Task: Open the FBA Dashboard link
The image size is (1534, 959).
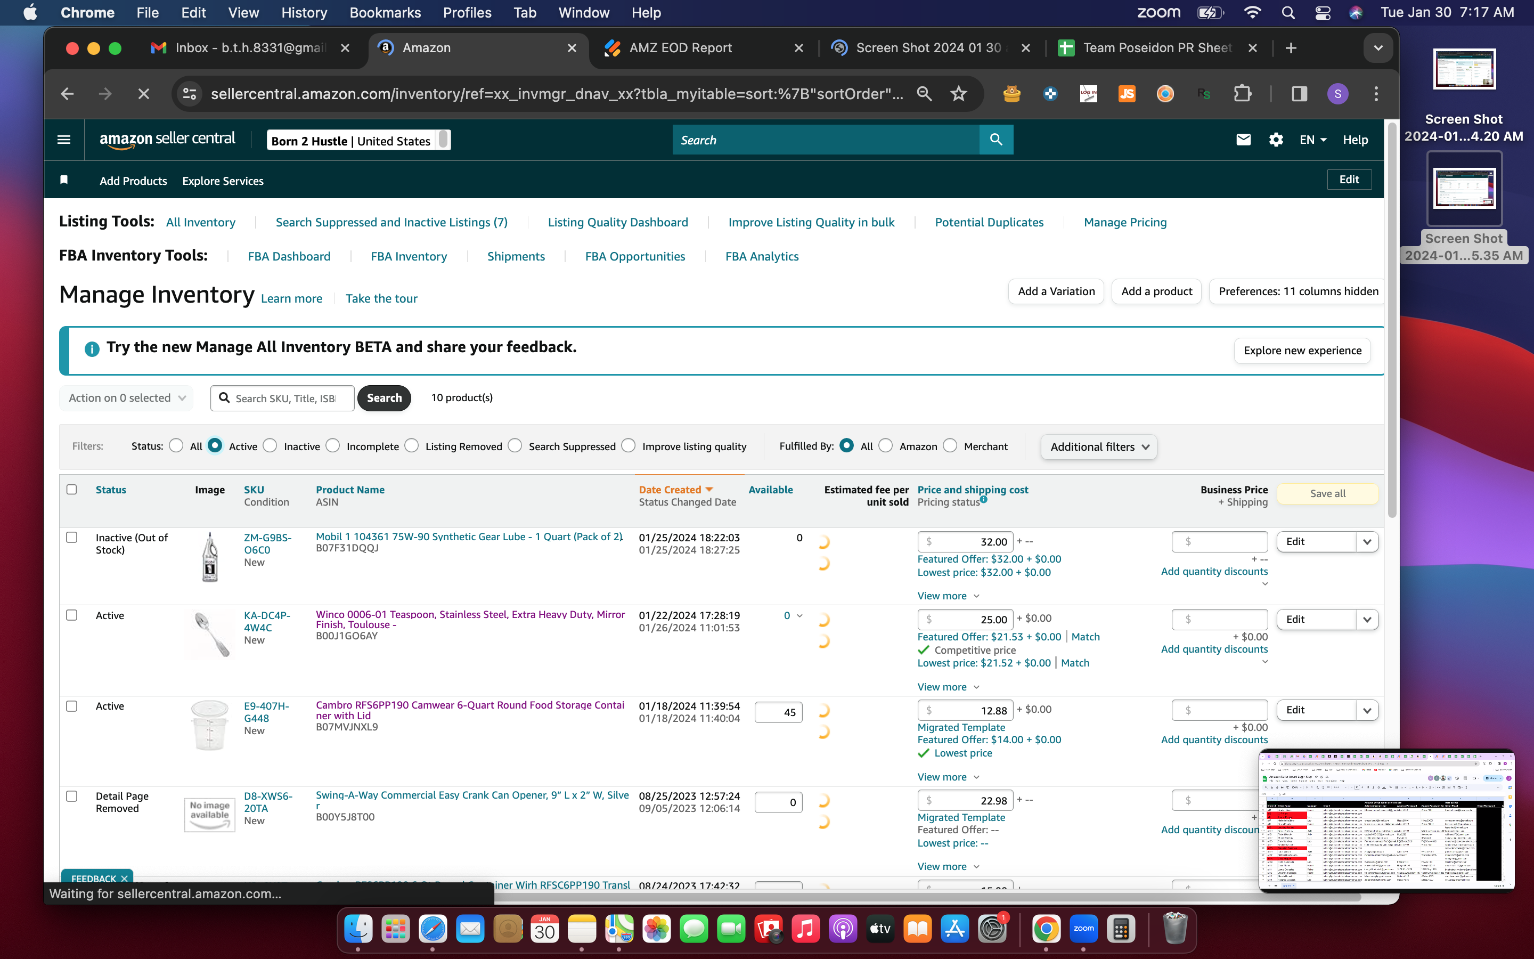Action: point(289,256)
